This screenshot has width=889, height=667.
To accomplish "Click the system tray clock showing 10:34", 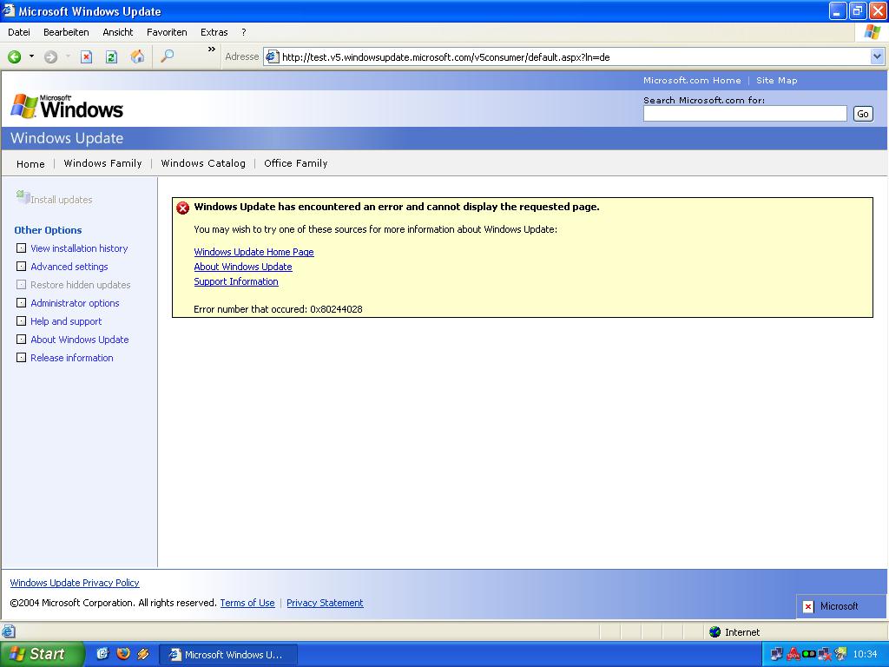I will tap(866, 655).
